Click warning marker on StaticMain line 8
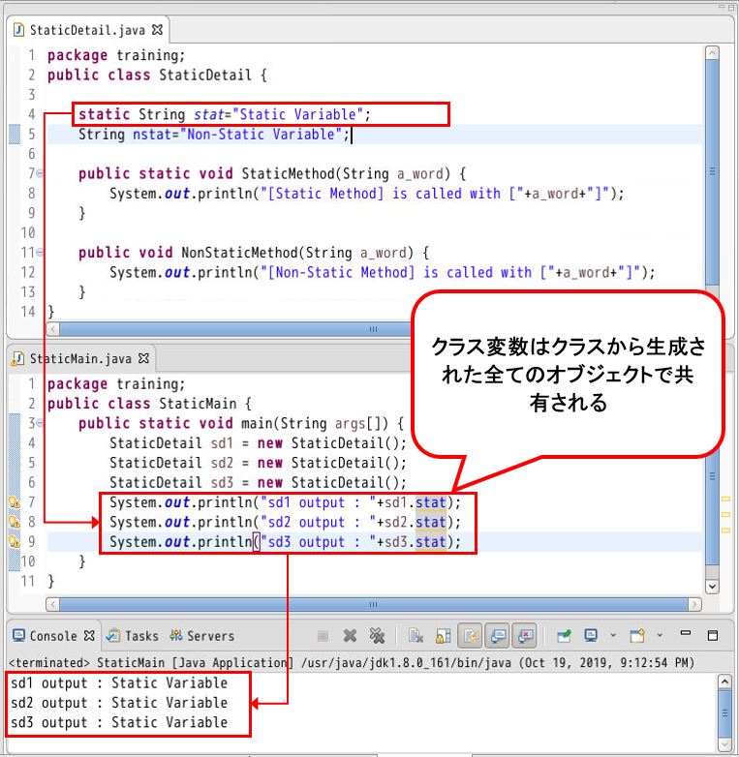Viewport: 739px width, 757px height. pos(15,522)
